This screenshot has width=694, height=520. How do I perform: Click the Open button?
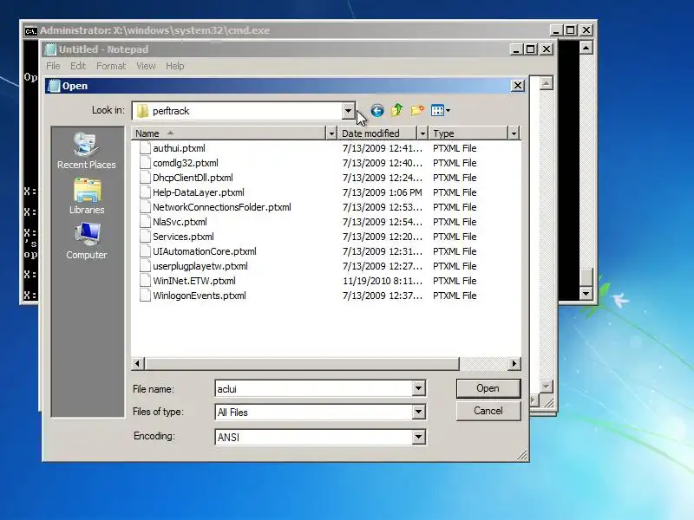488,388
